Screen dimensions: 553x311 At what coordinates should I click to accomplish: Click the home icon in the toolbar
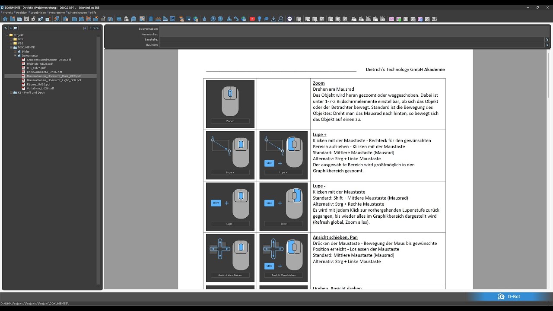click(5, 19)
